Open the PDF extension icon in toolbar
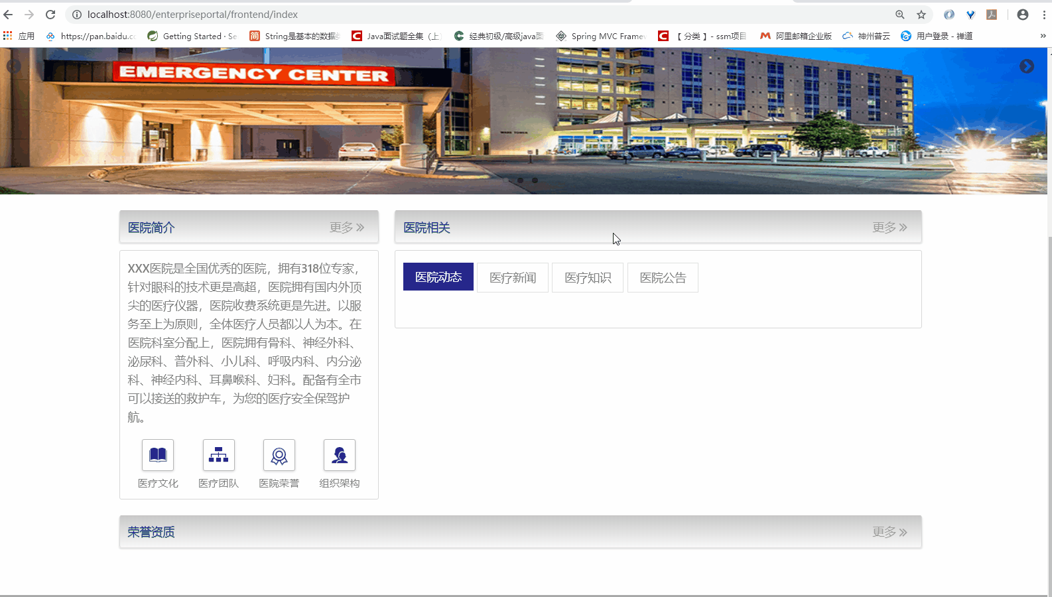Viewport: 1052px width, 597px height. pyautogui.click(x=992, y=15)
